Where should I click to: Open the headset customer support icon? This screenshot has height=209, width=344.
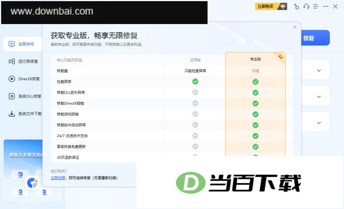(x=306, y=6)
